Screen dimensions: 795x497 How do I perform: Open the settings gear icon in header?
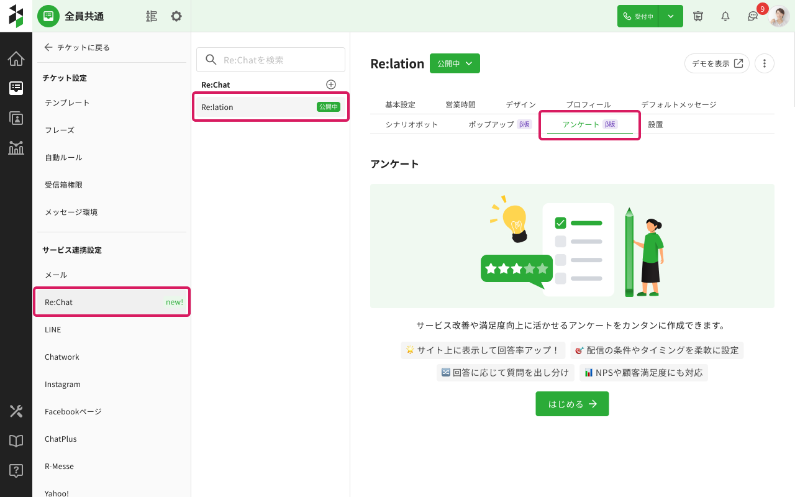coord(176,16)
